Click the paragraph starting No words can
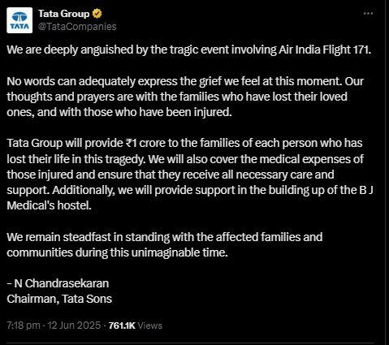389x345 pixels. 185,97
